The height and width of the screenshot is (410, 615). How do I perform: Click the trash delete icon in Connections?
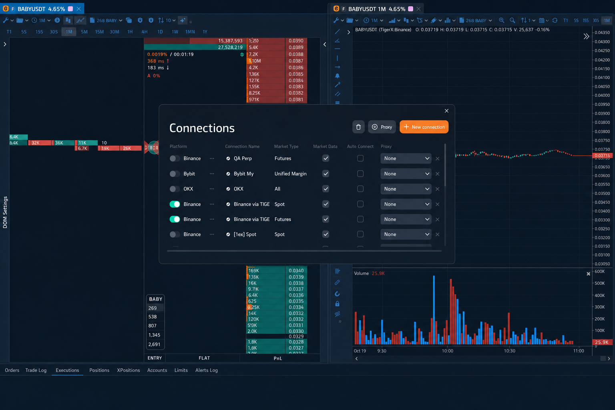click(358, 127)
